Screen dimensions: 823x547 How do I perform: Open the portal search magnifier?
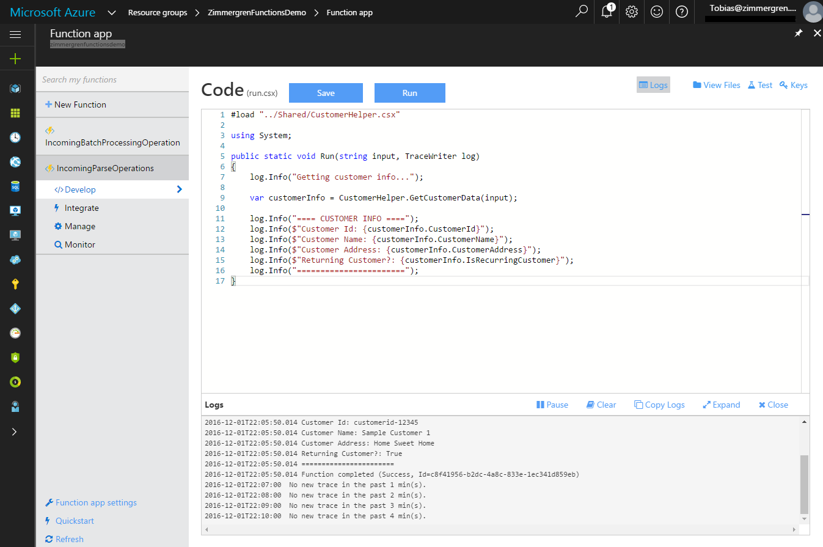point(581,12)
